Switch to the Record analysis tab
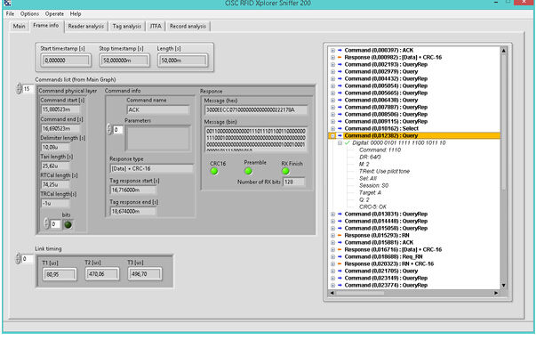This screenshot has width=536, height=340. pyautogui.click(x=188, y=27)
